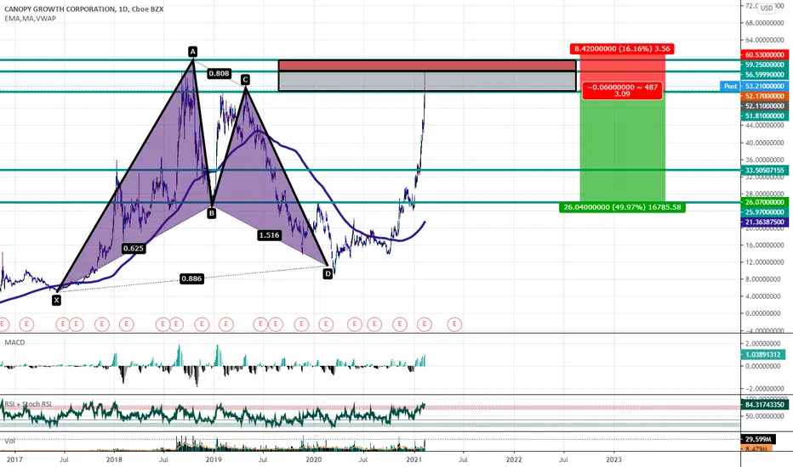Select the C point label of the pattern
This screenshot has width=793, height=467.
click(x=245, y=80)
